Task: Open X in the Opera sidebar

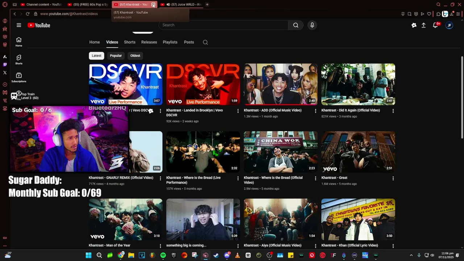Action: [5, 72]
